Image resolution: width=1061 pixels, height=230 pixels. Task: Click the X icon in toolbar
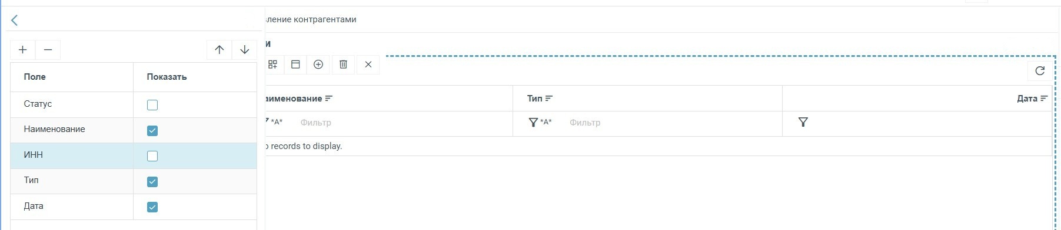pos(368,65)
